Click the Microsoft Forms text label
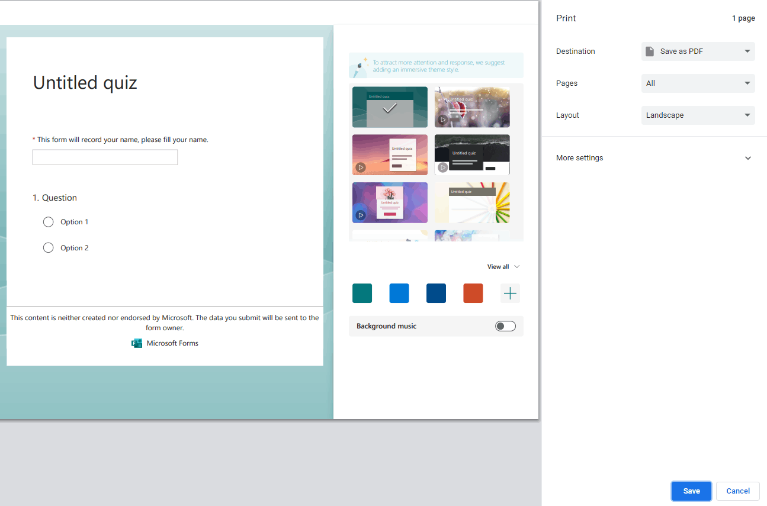The image size is (767, 506). click(x=172, y=343)
